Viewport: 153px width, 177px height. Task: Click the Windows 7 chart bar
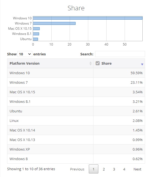pos(54,23)
